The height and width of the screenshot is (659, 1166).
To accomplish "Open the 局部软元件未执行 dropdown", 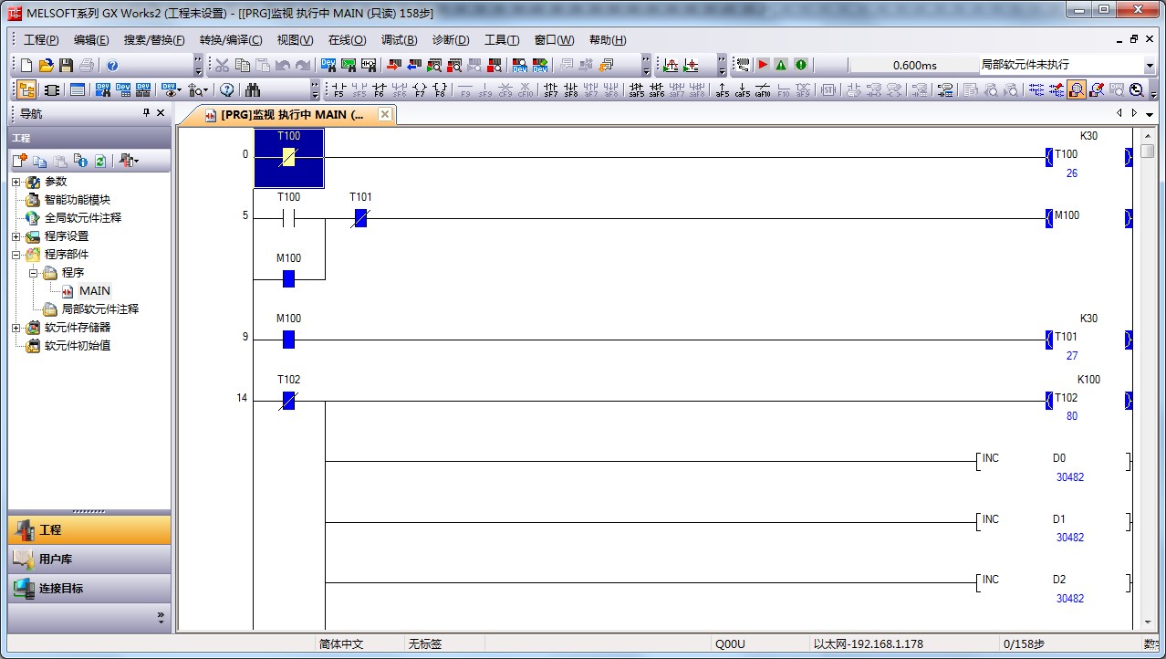I will tap(1149, 65).
